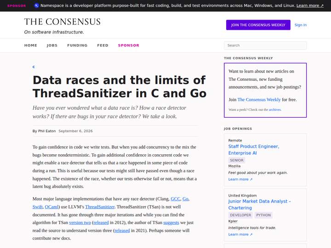The image size is (331, 248).
Task: Click the date September 6, 2026
Action: click(x=75, y=131)
